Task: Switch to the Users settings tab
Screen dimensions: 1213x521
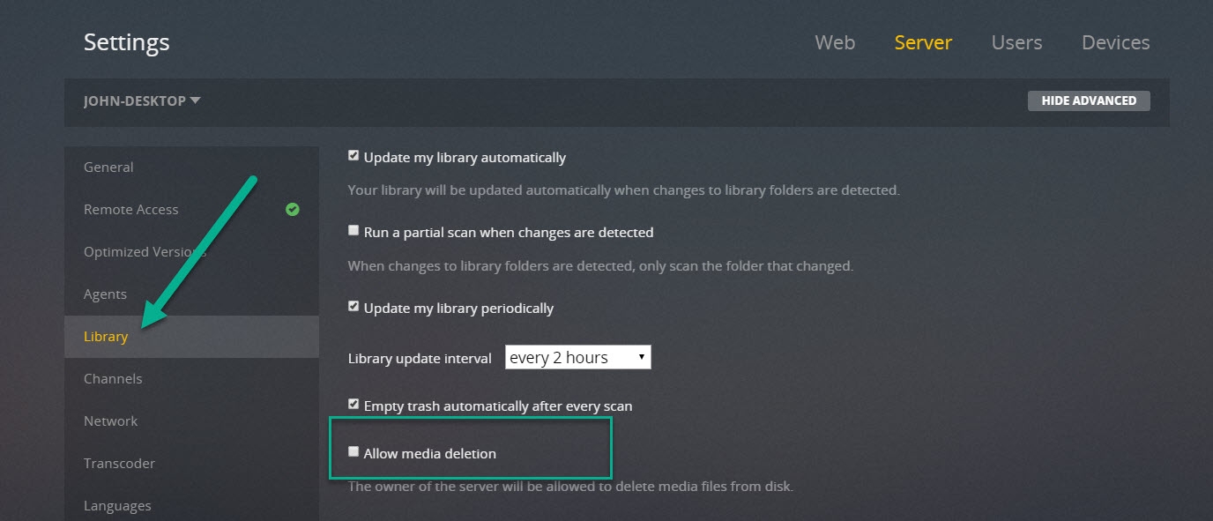Action: click(x=1016, y=42)
